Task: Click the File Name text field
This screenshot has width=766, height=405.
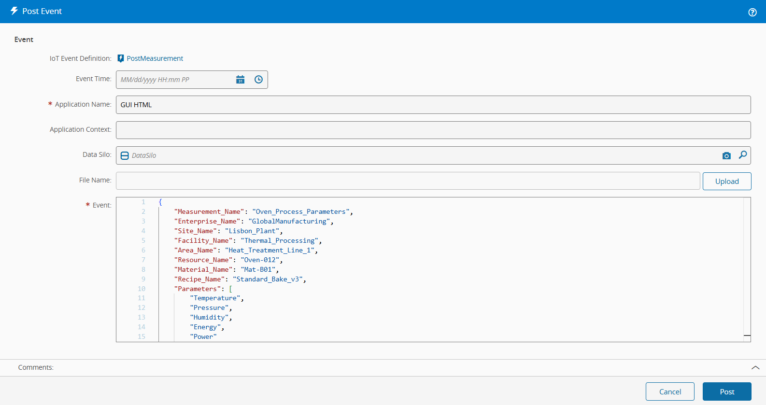Action: 408,181
